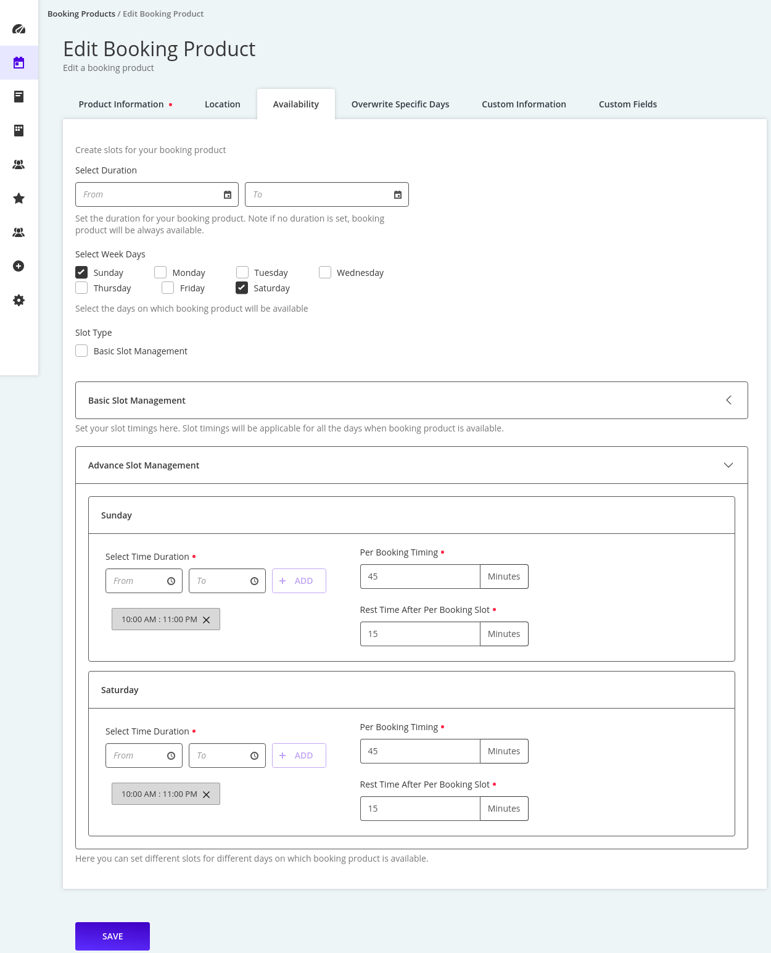771x953 pixels.
Task: Switch to the Location tab
Action: [x=223, y=104]
